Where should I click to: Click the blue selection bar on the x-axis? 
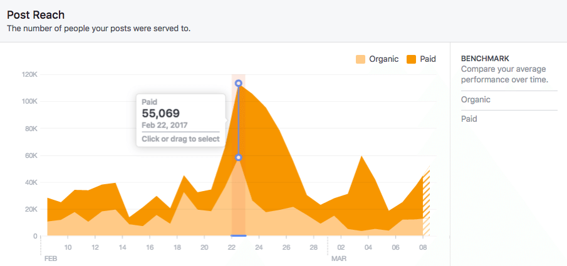[239, 235]
